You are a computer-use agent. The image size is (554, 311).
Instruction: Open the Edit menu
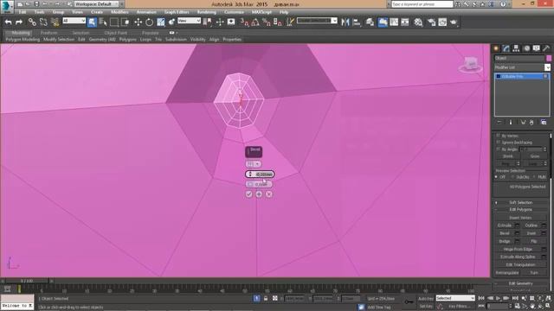tap(23, 12)
